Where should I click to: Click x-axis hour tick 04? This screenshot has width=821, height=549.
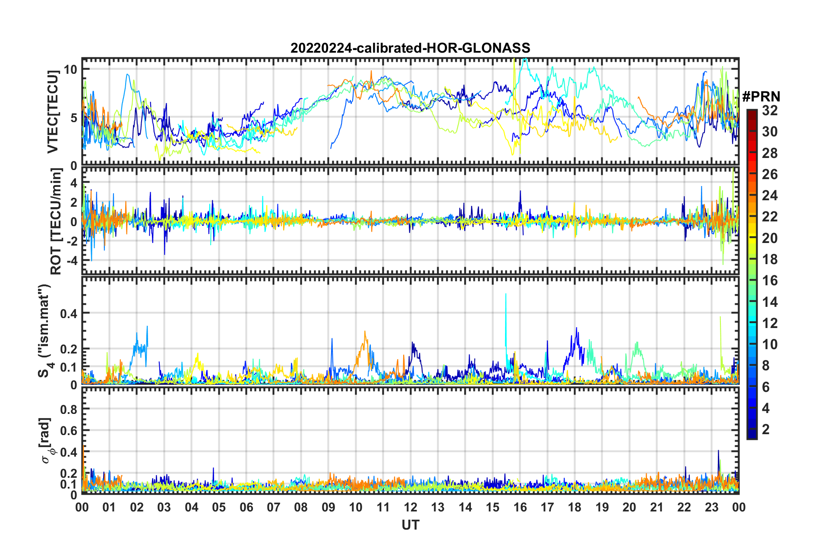[x=191, y=507]
